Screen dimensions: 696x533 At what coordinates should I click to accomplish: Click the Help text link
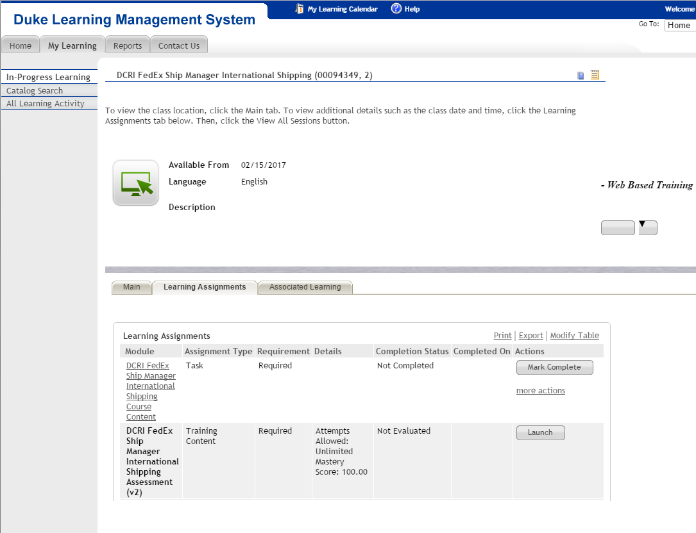pyautogui.click(x=412, y=9)
